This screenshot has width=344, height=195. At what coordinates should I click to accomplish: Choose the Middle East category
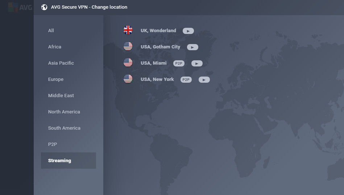pos(61,96)
